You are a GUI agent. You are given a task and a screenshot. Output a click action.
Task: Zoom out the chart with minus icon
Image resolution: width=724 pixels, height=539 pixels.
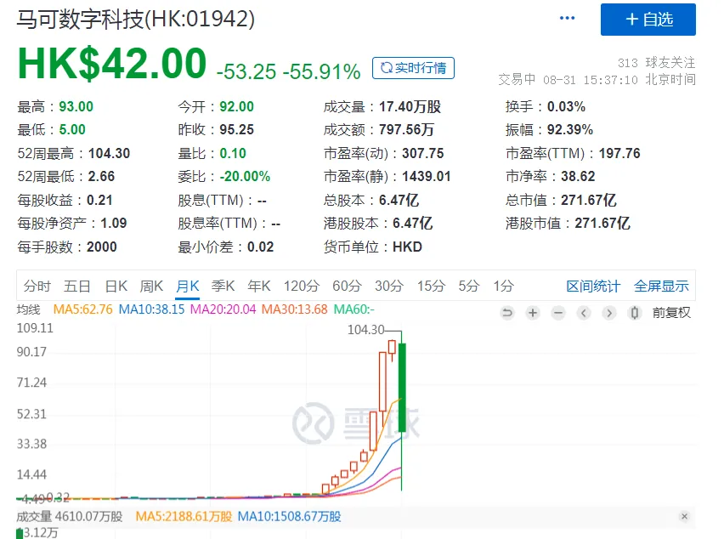pos(558,313)
